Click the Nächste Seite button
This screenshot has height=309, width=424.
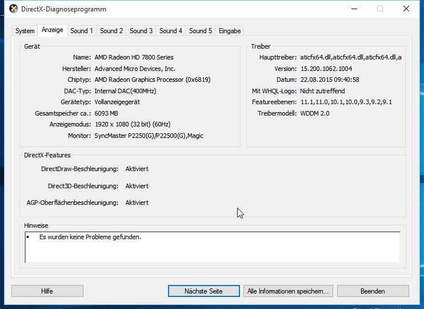(x=203, y=291)
